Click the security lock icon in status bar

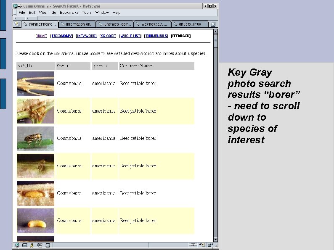(210, 245)
